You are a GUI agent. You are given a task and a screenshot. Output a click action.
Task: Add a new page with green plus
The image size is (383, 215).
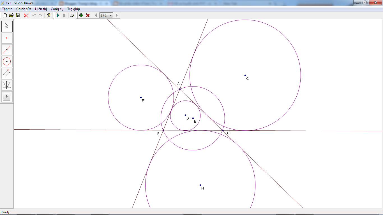[81, 15]
